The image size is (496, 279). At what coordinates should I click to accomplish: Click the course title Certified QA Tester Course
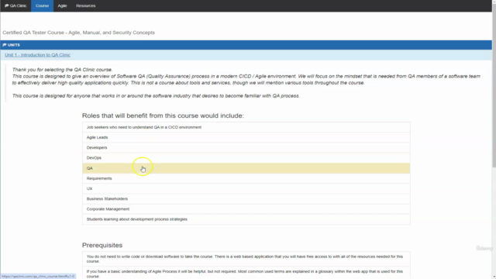click(79, 33)
